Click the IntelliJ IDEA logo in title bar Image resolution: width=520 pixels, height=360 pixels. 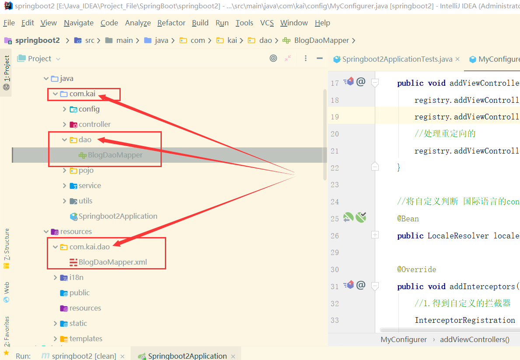[x=8, y=6]
